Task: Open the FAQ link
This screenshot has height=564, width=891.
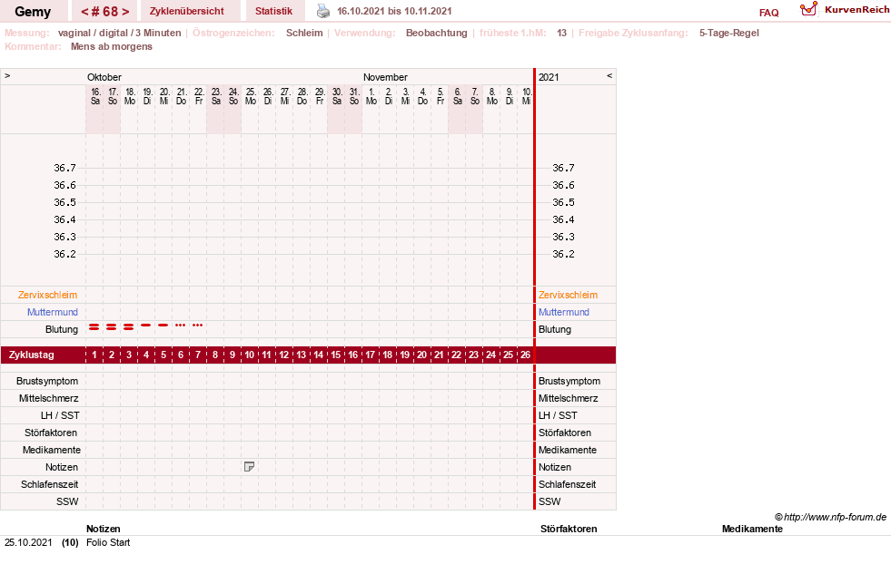Action: coord(768,13)
